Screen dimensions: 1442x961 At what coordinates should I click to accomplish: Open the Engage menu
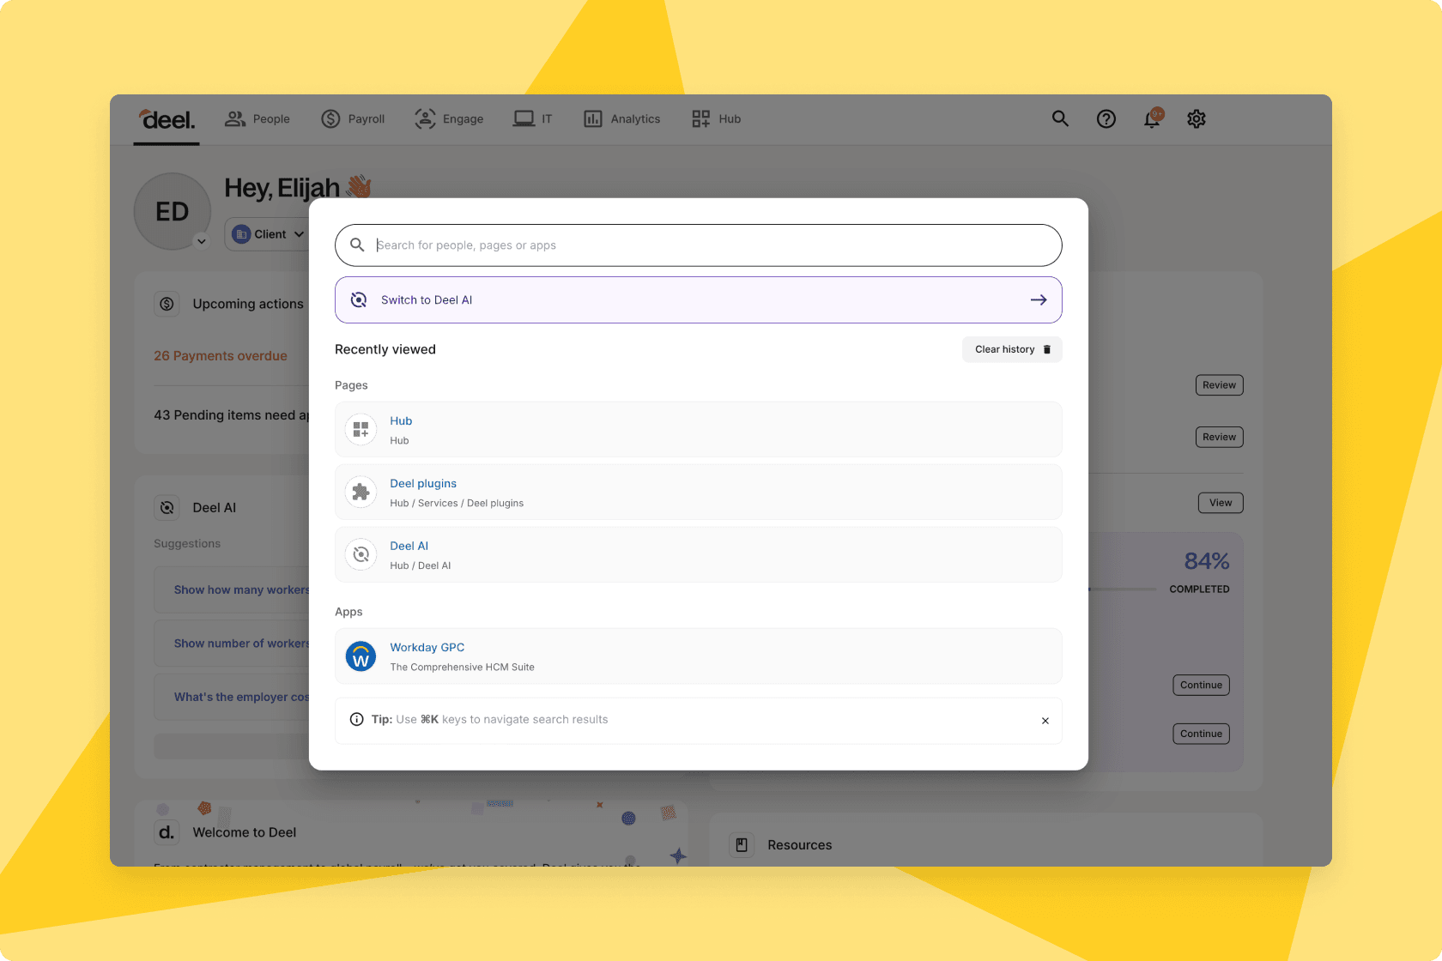coord(449,119)
